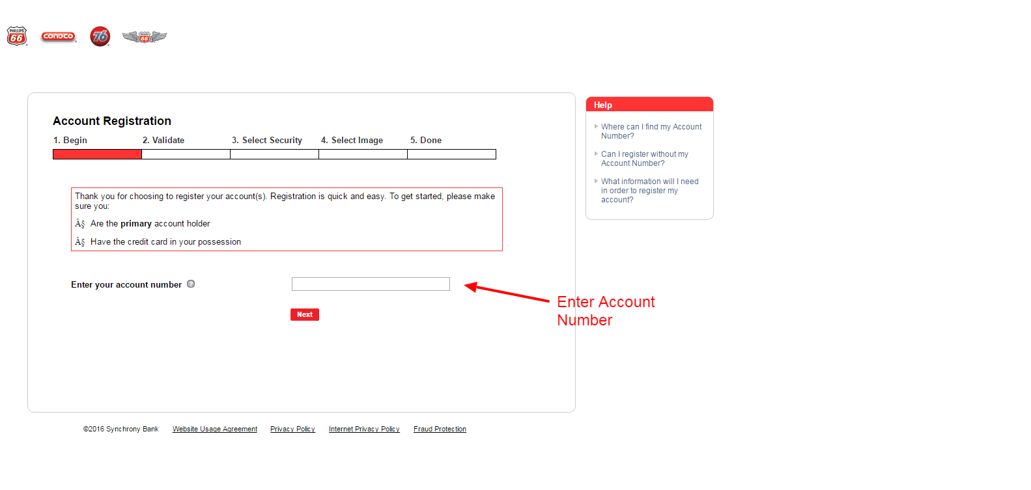Click the Phillips 66 shield logo
This screenshot has height=490, width=1031.
coord(17,36)
